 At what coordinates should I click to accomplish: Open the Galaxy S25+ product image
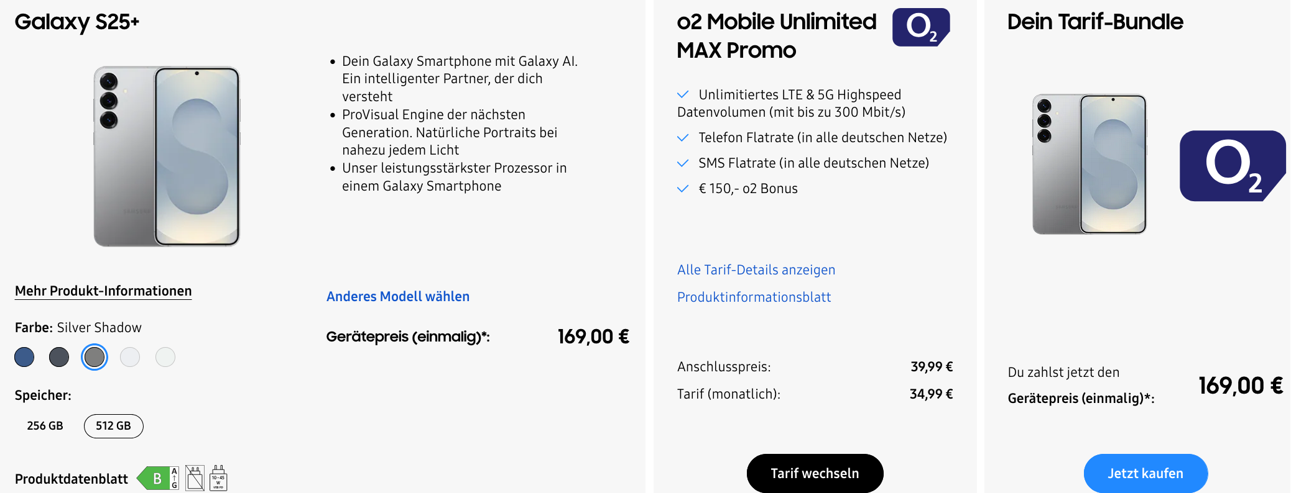tap(167, 156)
